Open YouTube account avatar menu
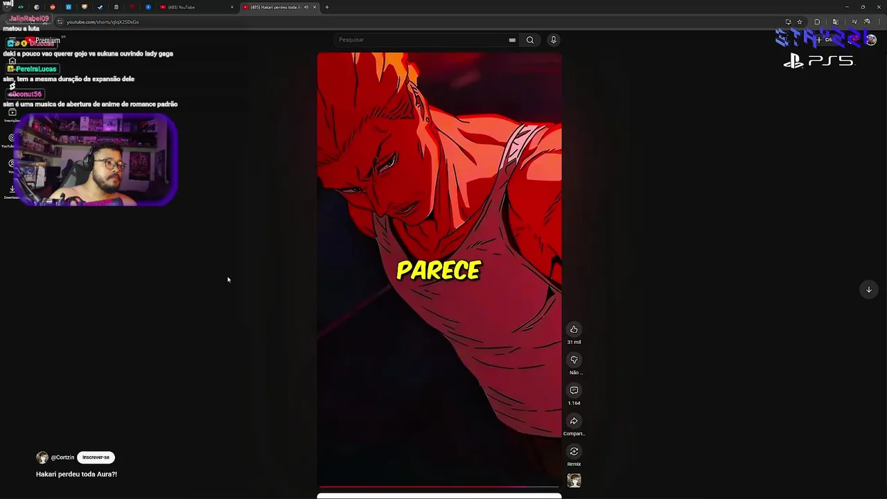The width and height of the screenshot is (887, 499). click(871, 40)
